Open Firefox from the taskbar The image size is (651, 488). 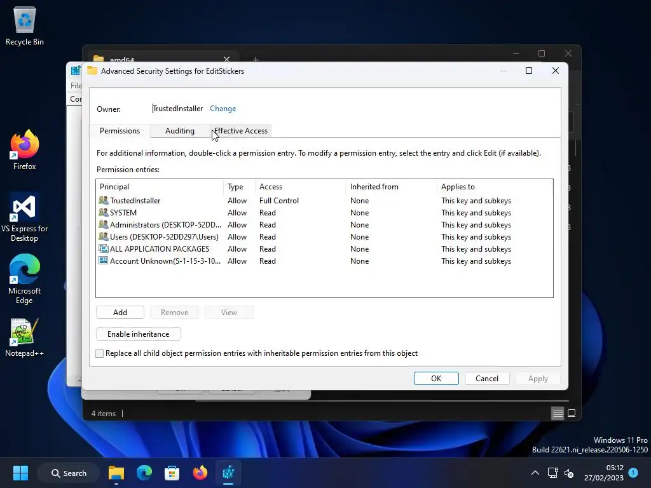pyautogui.click(x=200, y=473)
